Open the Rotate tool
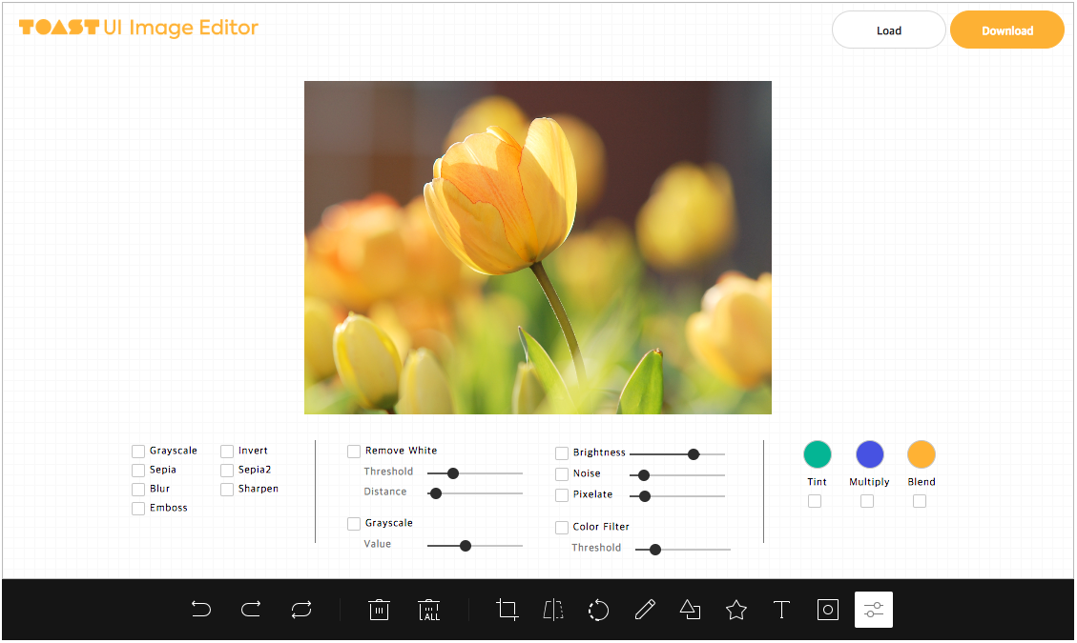Viewport: 1077px width, 643px height. click(x=598, y=610)
